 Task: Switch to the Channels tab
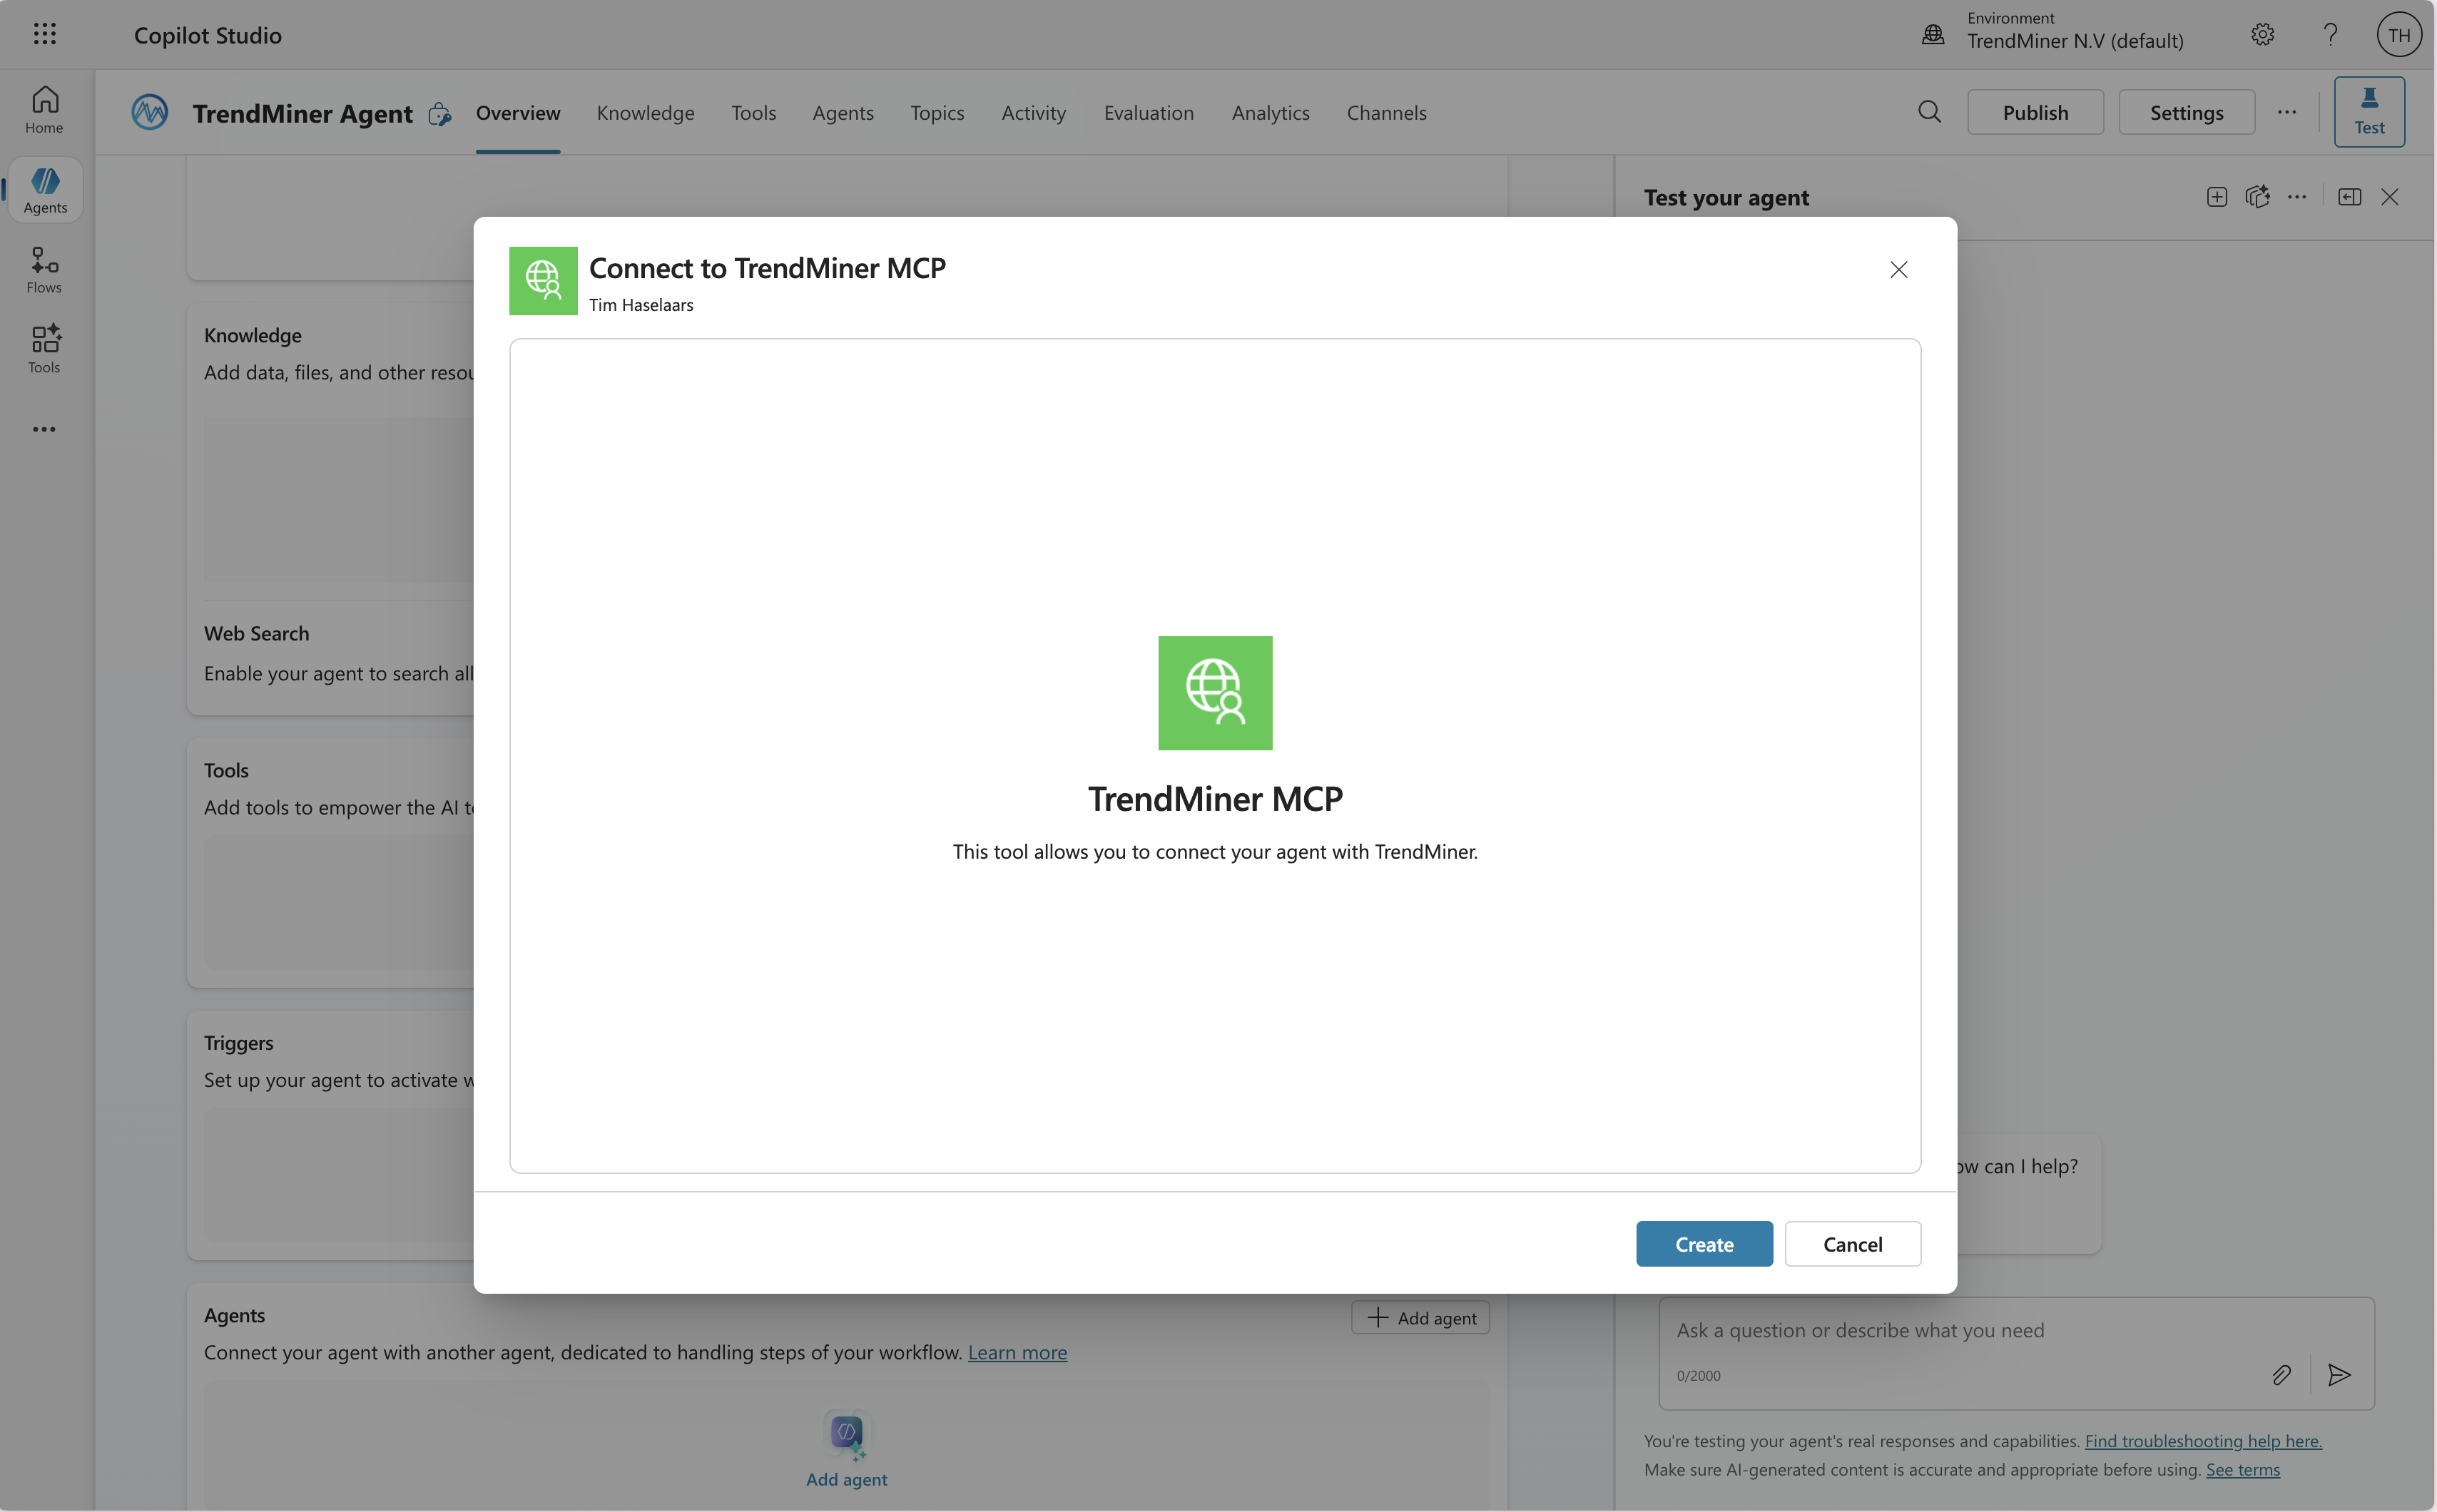[x=1386, y=113]
